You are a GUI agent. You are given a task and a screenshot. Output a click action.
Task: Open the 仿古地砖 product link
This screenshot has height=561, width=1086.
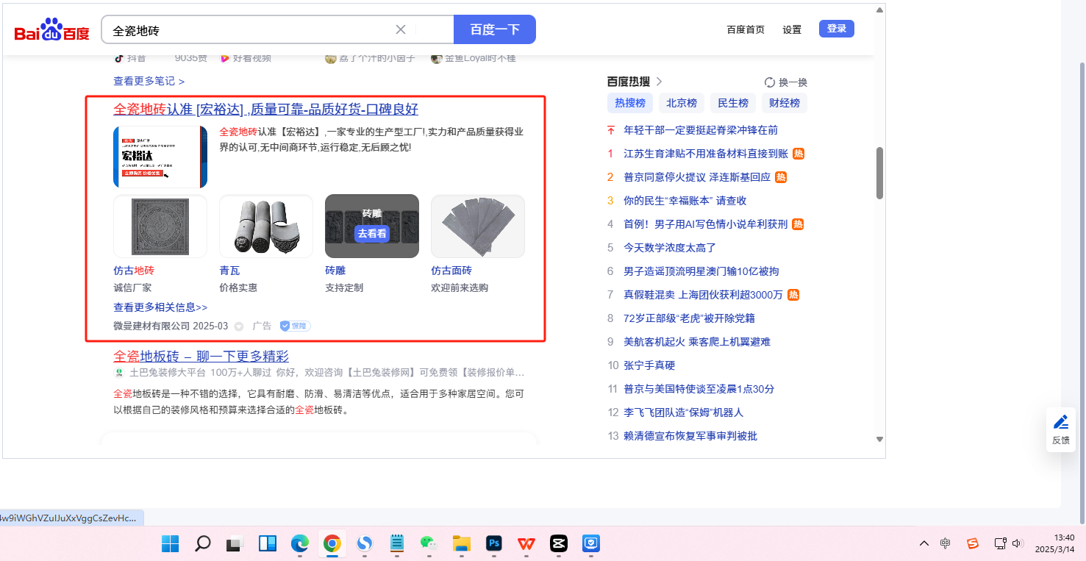134,271
